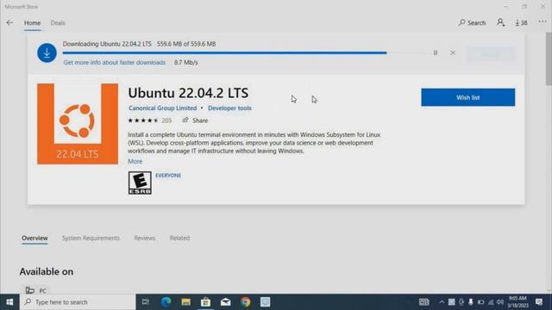Screen dimensions: 552x310
Task: Switch to the System Requirements tab
Action: [x=91, y=239]
